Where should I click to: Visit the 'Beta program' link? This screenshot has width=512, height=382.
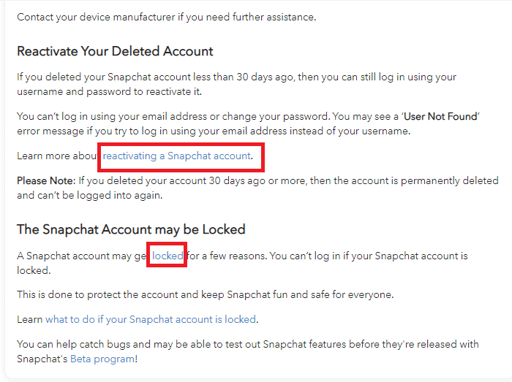click(x=102, y=359)
